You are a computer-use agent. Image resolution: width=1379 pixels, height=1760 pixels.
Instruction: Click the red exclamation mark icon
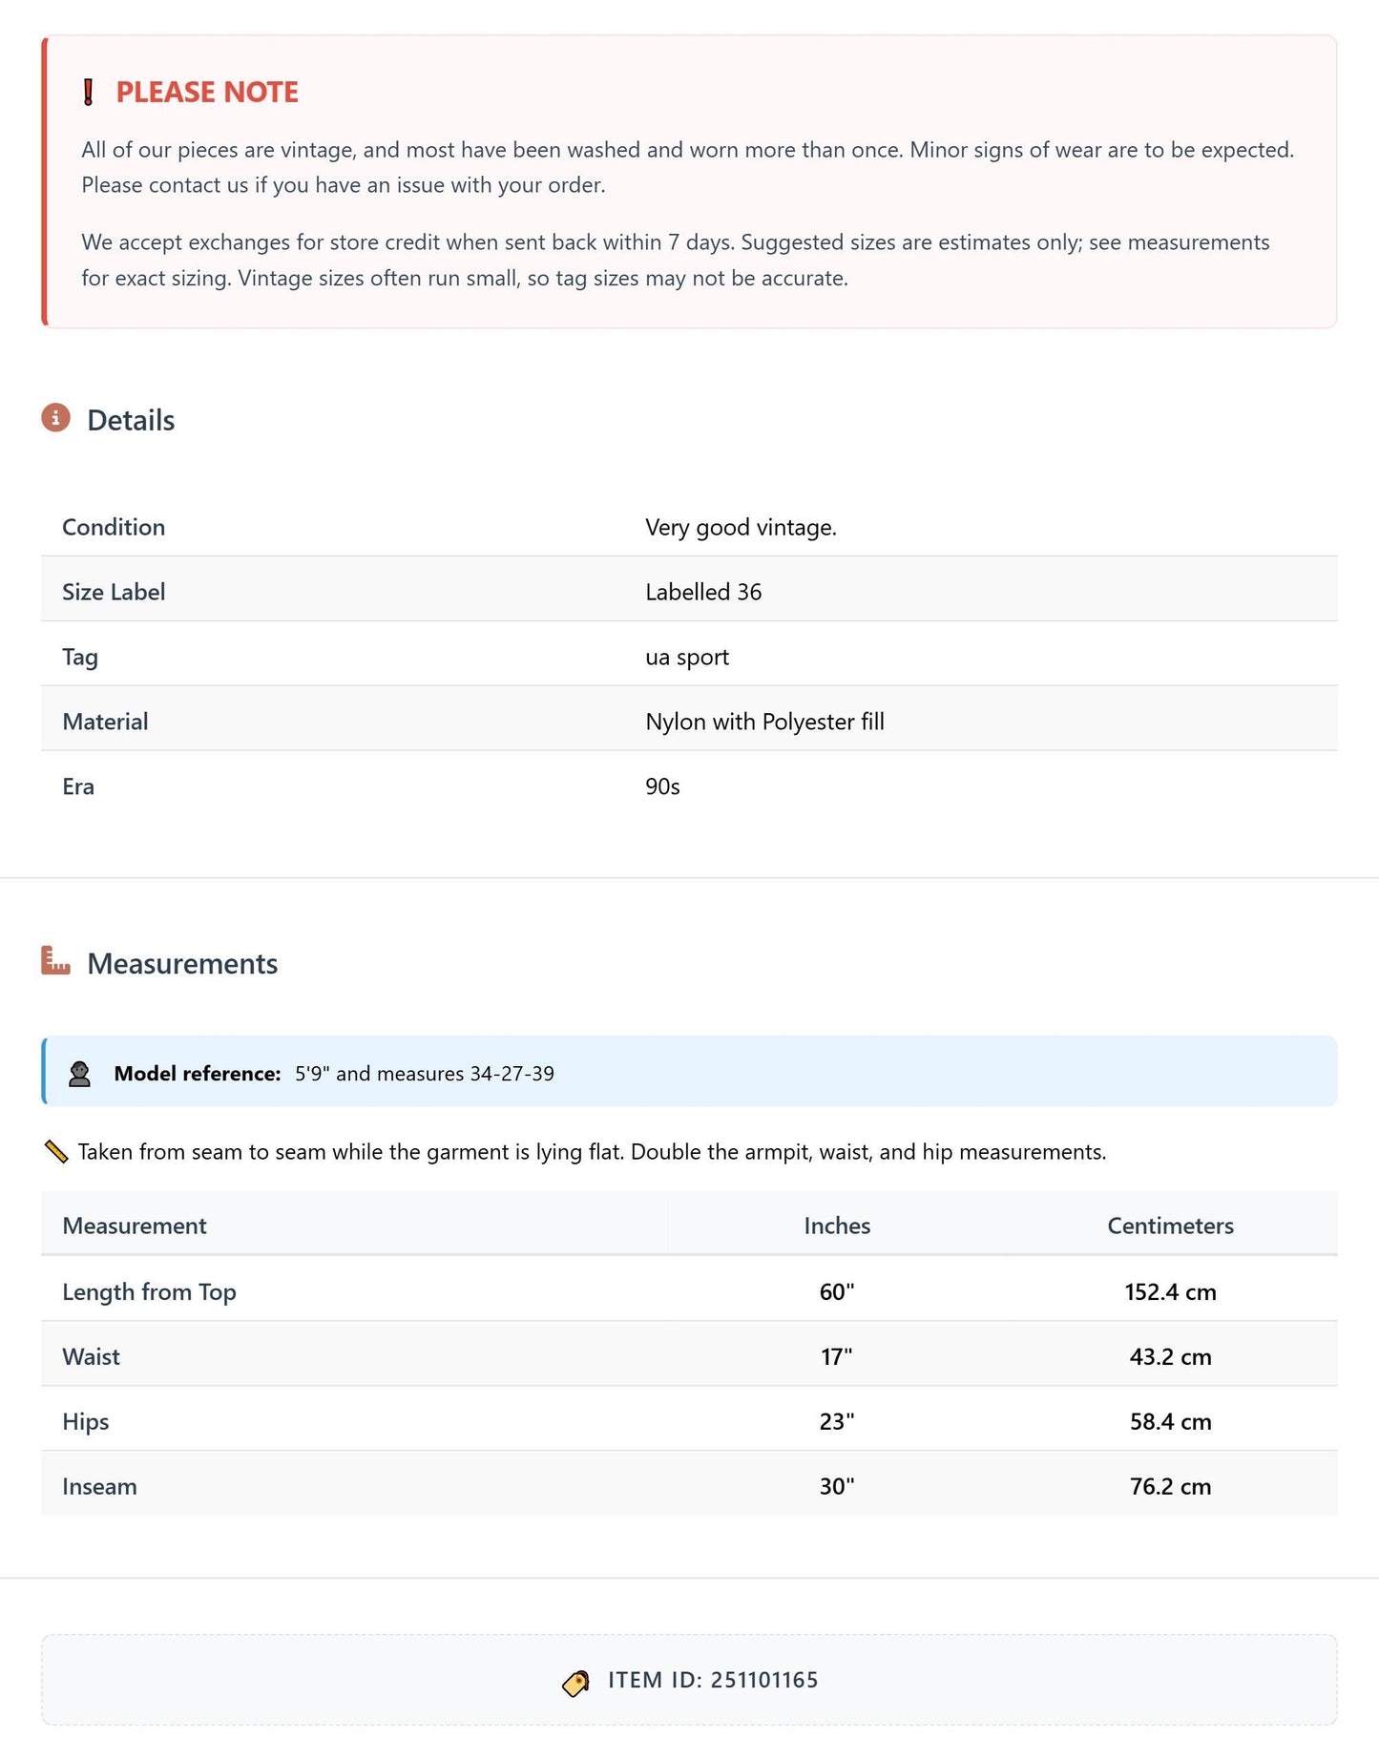(89, 93)
